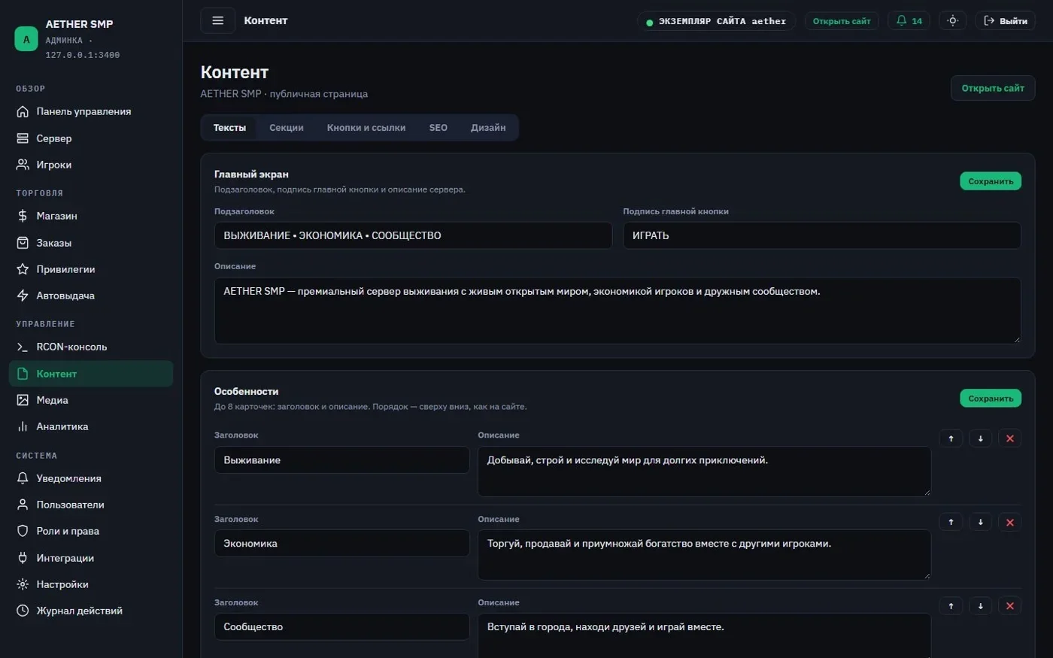The width and height of the screenshot is (1053, 658).
Task: Open the Дизайн tab
Action: click(488, 128)
